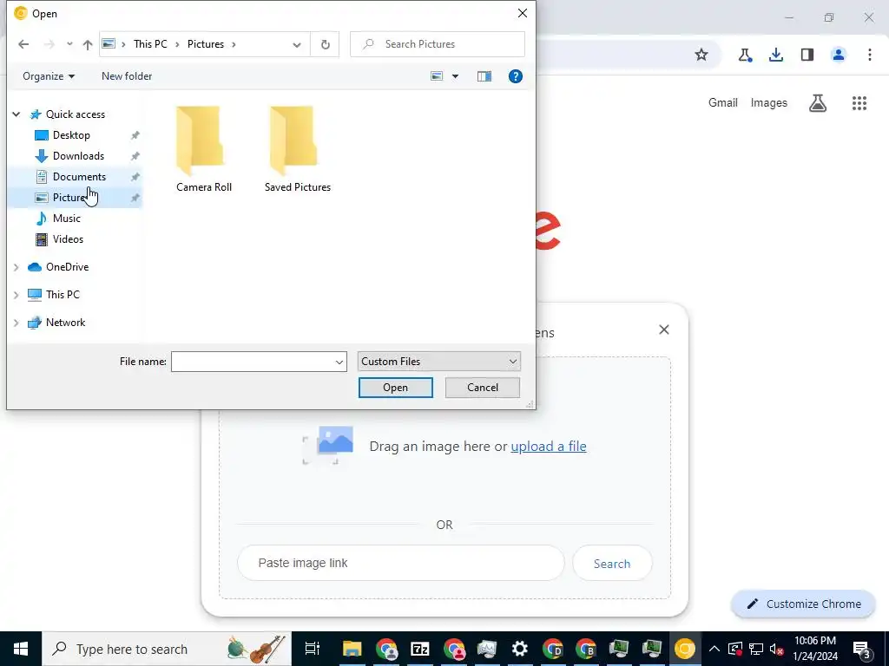Viewport: 889px width, 666px height.
Task: Open the notification center icon
Action: coord(861,649)
